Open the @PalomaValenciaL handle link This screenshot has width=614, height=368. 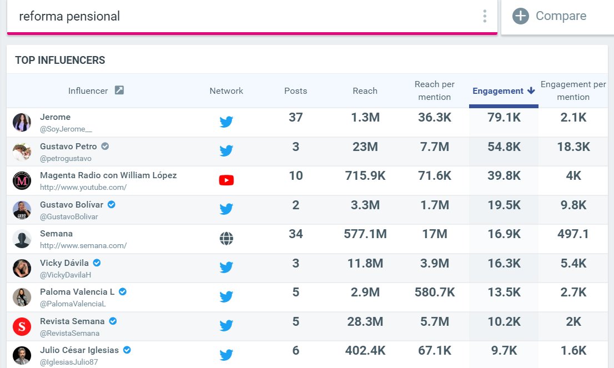(73, 304)
